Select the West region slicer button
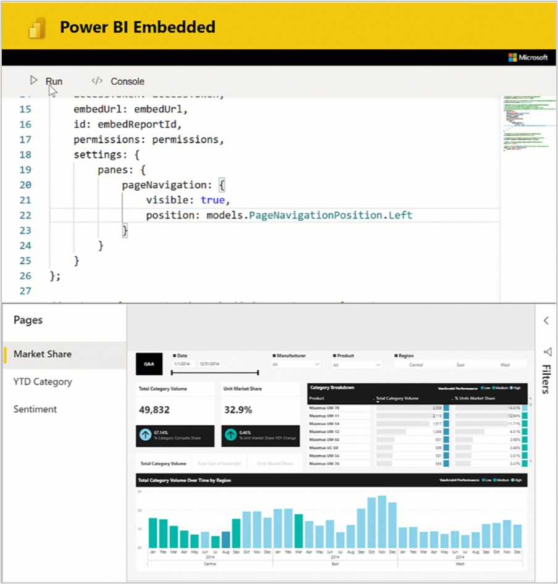558x584 pixels. 505,365
